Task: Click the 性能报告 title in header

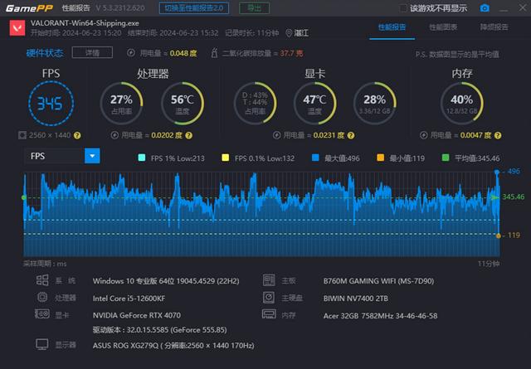Action: pos(76,7)
